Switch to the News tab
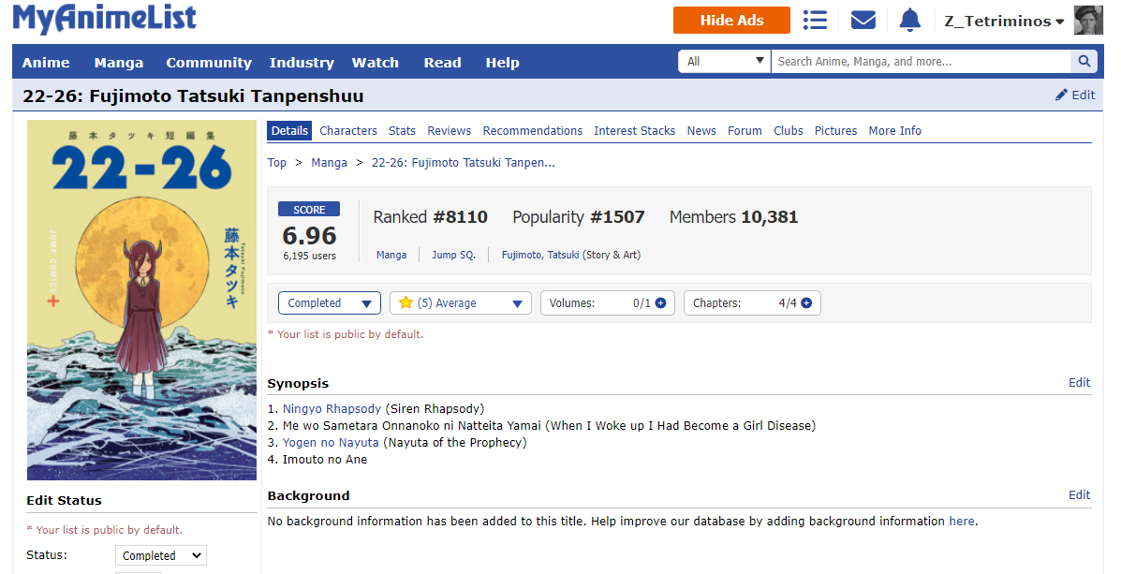 [x=701, y=131]
